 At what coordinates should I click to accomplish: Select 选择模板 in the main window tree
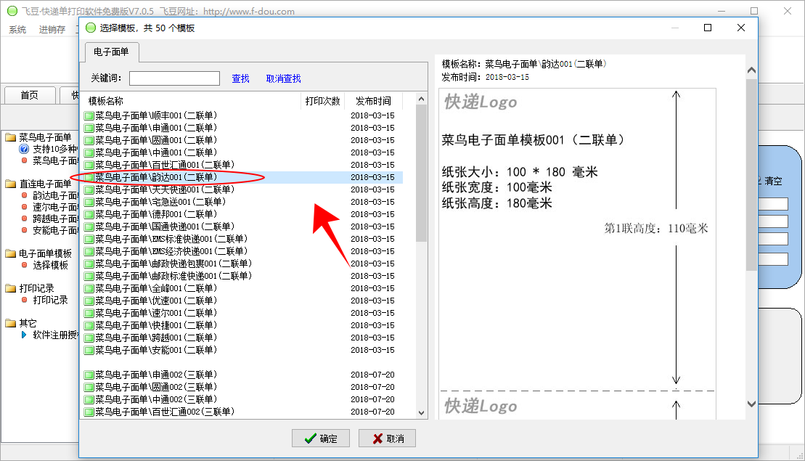50,265
